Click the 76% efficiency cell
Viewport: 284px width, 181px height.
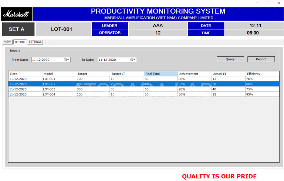(x=262, y=79)
